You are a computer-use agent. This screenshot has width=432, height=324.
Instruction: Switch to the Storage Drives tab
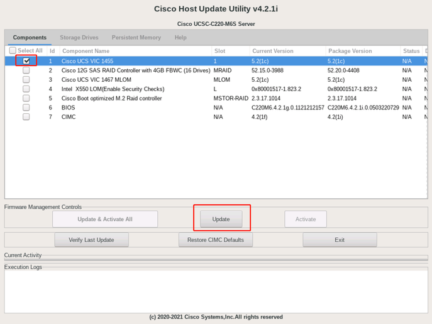click(x=79, y=38)
